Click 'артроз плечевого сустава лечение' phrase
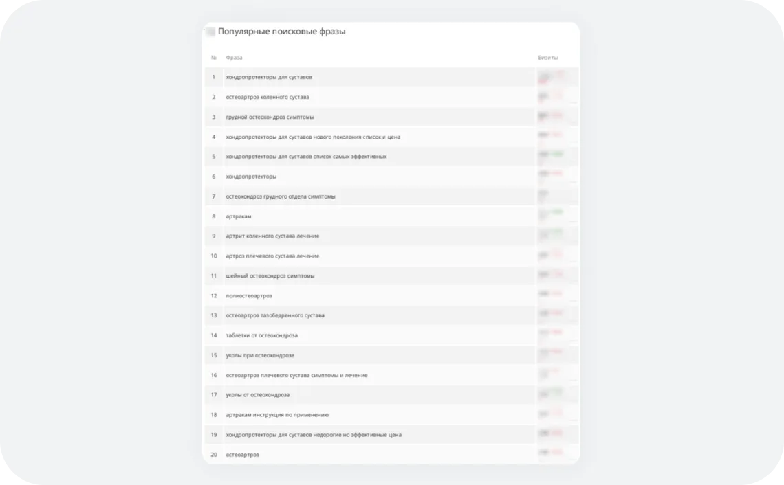The width and height of the screenshot is (784, 485). [x=272, y=256]
